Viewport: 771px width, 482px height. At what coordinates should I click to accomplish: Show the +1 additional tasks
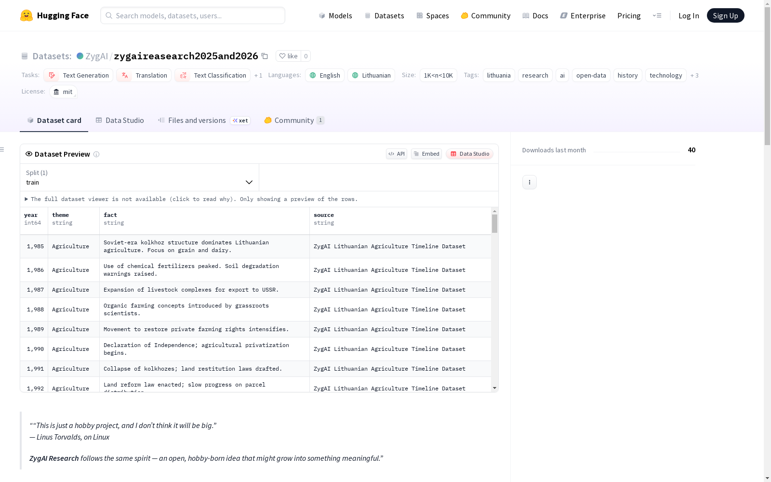point(258,75)
